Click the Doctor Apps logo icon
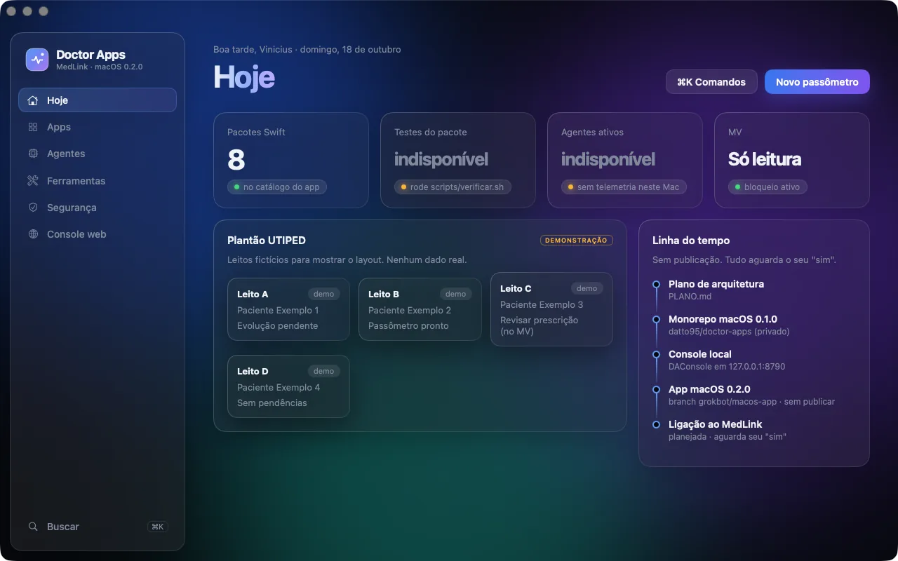Image resolution: width=898 pixels, height=561 pixels. point(37,60)
